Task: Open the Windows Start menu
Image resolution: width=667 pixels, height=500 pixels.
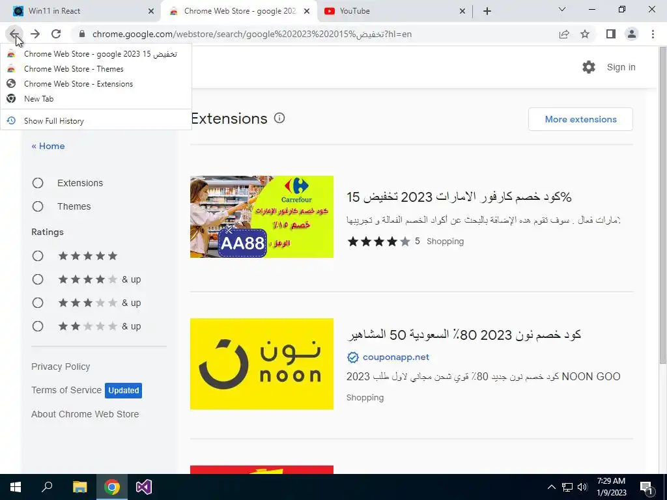Action: click(x=16, y=487)
